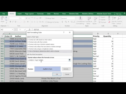Click column D header
This screenshot has height=94, width=126.
(98, 34)
